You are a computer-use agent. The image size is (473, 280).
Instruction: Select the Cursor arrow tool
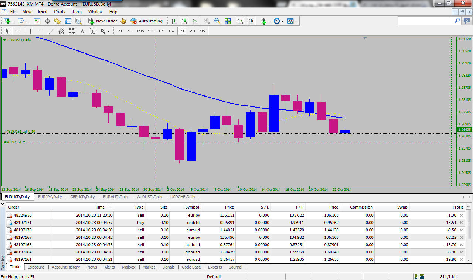(x=7, y=31)
